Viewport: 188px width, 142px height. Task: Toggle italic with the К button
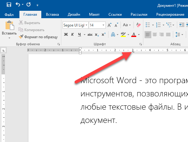pyautogui.click(x=72, y=34)
